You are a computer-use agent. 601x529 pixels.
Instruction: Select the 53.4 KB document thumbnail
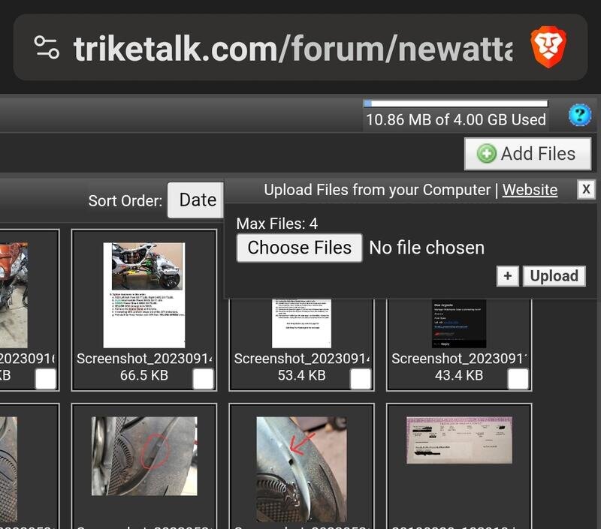point(302,323)
